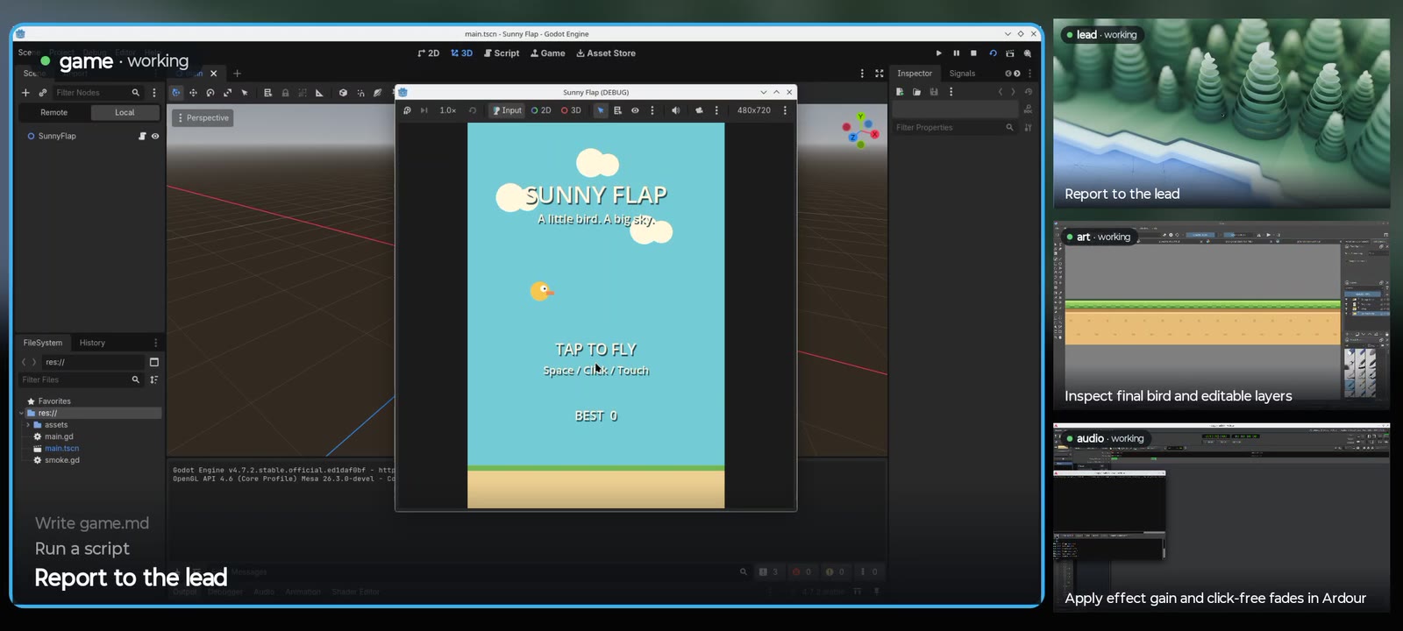This screenshot has height=631, width=1403.
Task: Expand the assets folder
Action: 28,425
